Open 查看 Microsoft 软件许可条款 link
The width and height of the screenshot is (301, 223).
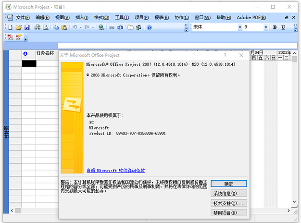115,171
